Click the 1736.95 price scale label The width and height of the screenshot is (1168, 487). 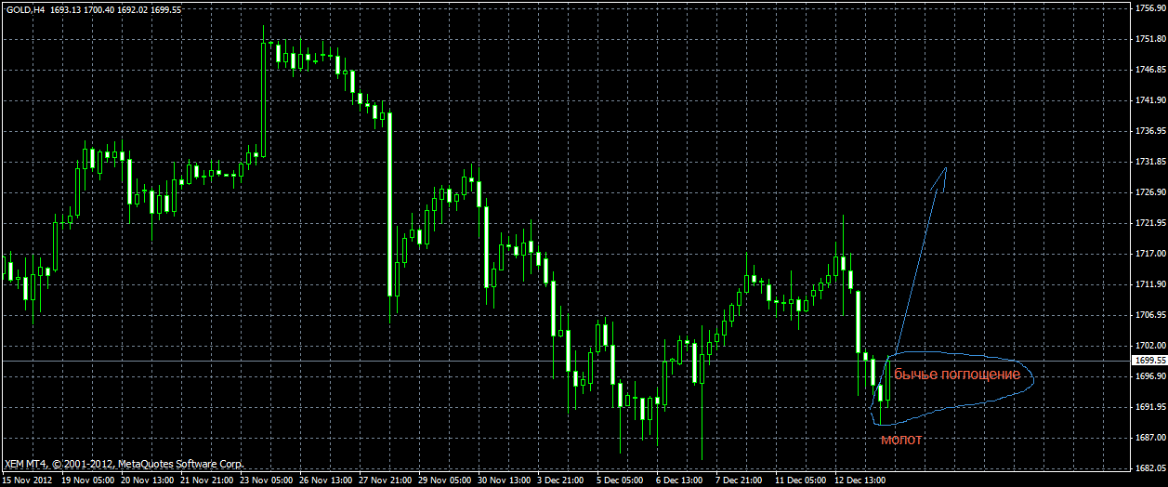click(1150, 131)
